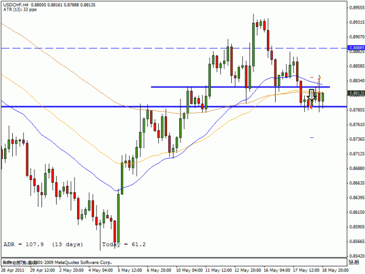Click the 'ATR (13): 33 pips' label
The image size is (365, 274).
click(20, 9)
